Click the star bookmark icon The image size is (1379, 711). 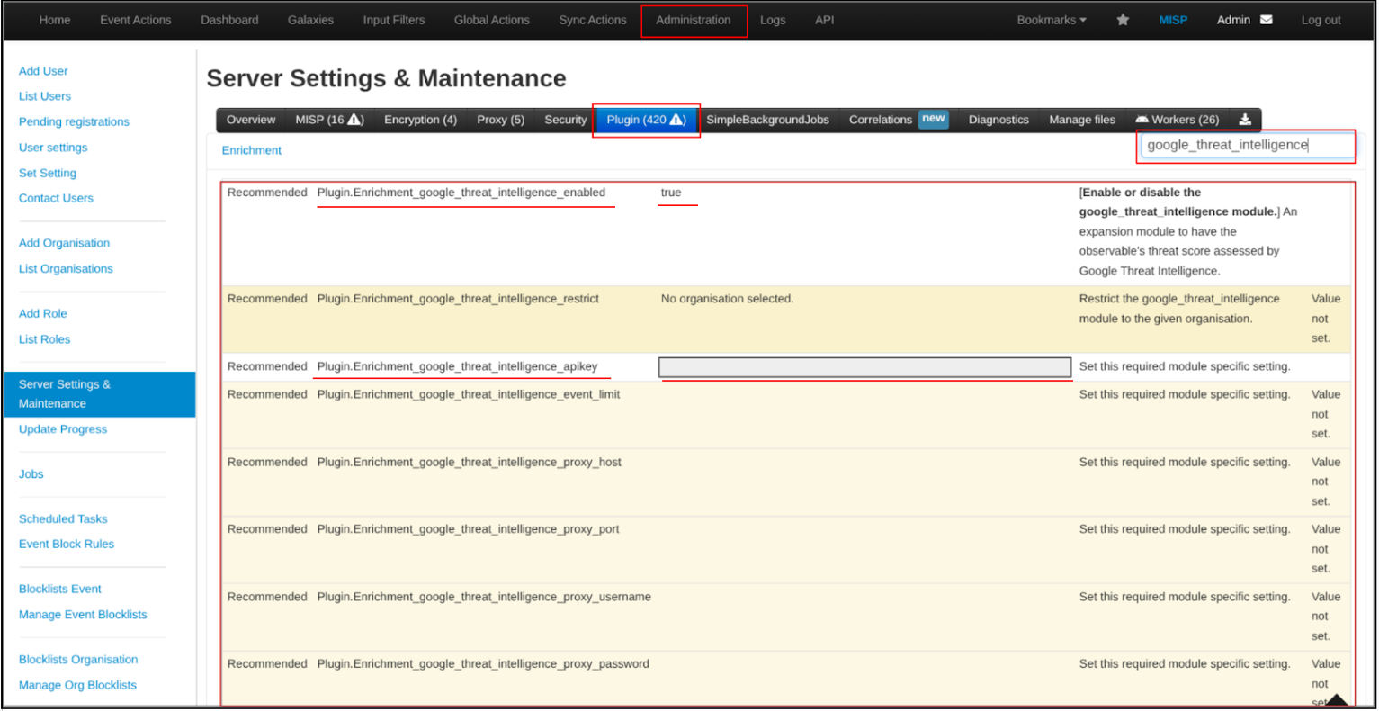pyautogui.click(x=1123, y=20)
